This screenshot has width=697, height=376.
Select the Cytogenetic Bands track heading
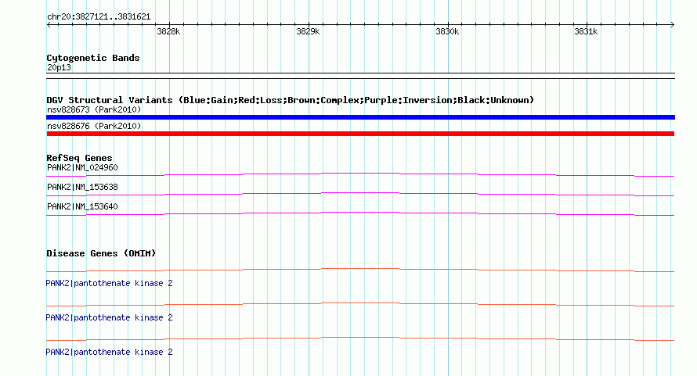93,58
